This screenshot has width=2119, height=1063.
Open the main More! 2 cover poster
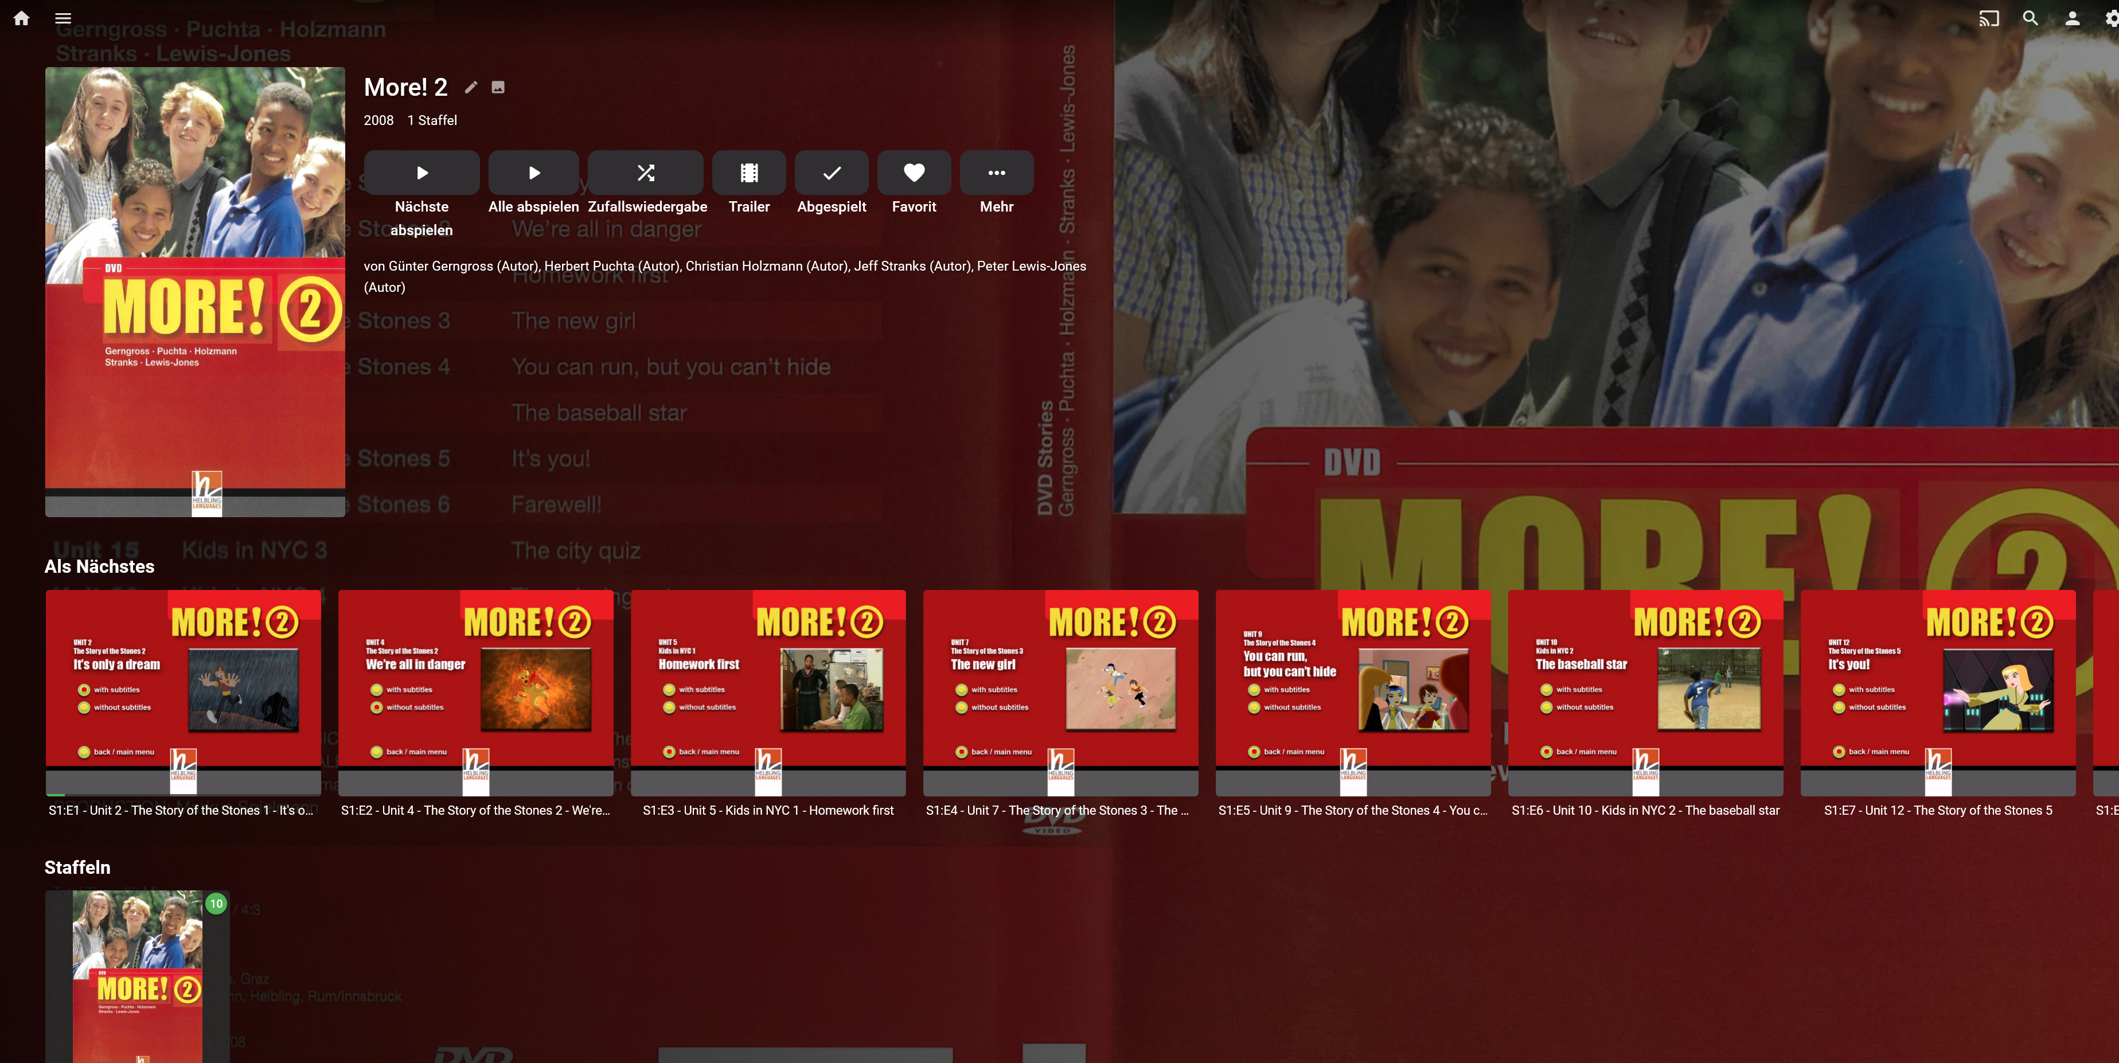[195, 292]
